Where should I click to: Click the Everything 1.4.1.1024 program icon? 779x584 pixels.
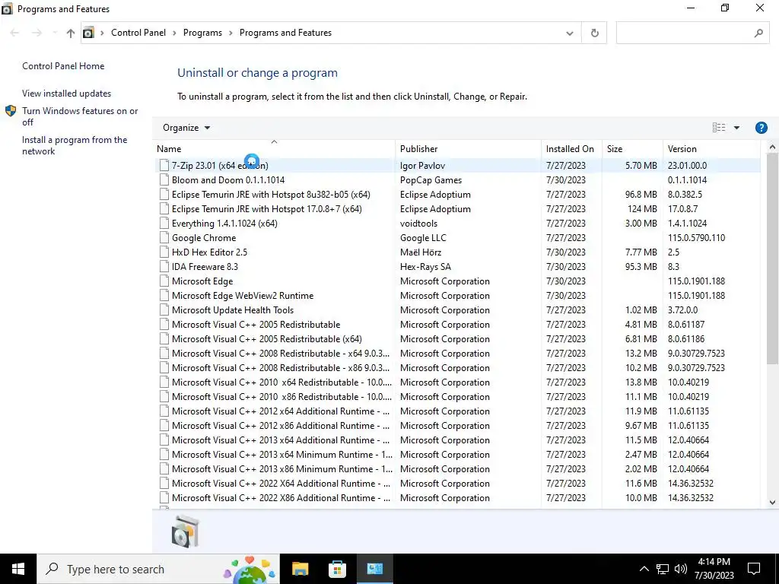164,223
